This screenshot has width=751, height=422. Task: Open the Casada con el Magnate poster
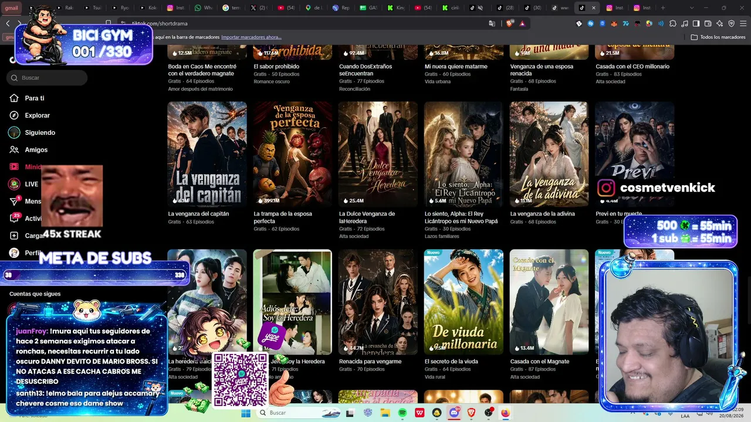(x=549, y=302)
